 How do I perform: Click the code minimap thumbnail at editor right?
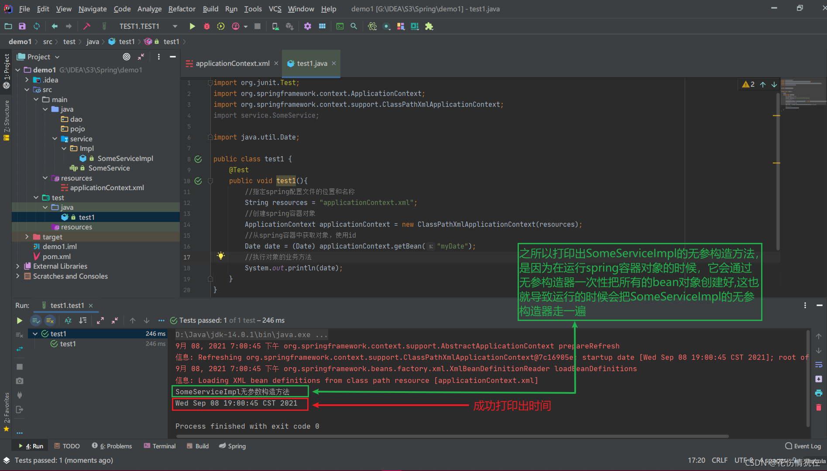[x=803, y=94]
